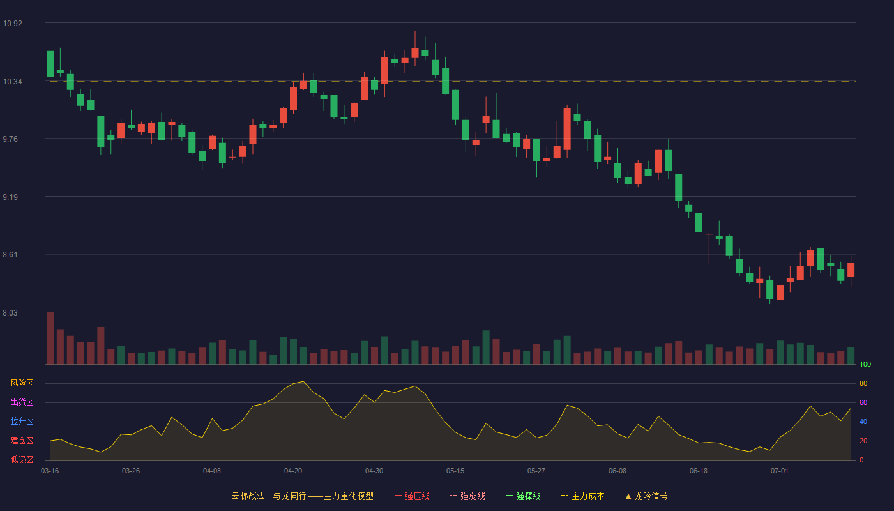Click the green 100 indicator axis value
The width and height of the screenshot is (894, 511).
[x=865, y=365]
